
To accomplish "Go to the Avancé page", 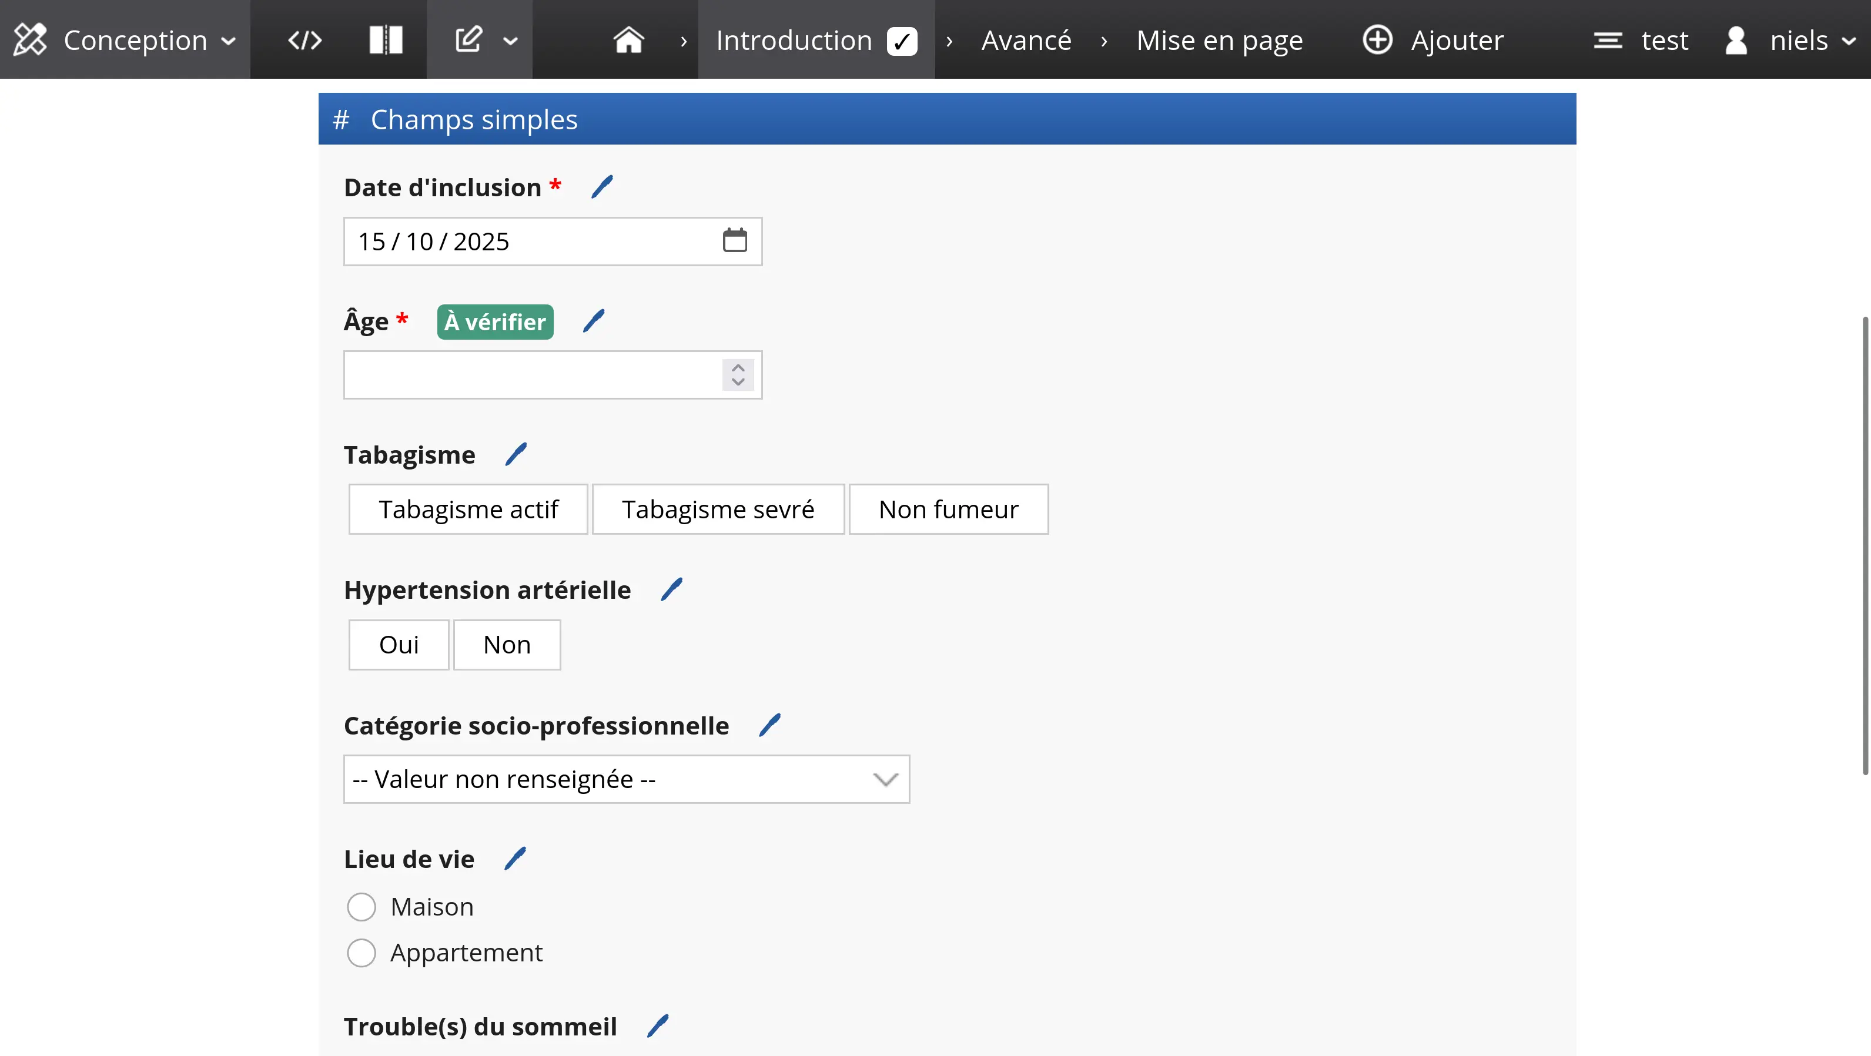I will tap(1026, 40).
